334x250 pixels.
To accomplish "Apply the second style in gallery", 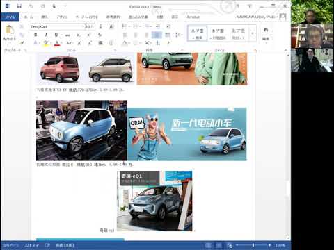I will point(218,33).
